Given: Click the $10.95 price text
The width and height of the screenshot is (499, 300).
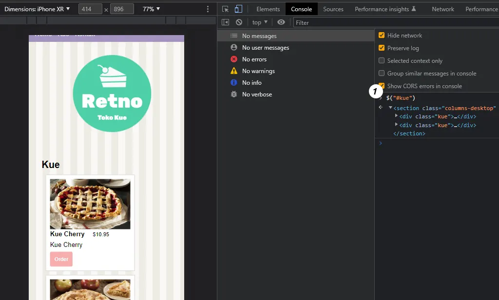Looking at the screenshot, I should [101, 234].
